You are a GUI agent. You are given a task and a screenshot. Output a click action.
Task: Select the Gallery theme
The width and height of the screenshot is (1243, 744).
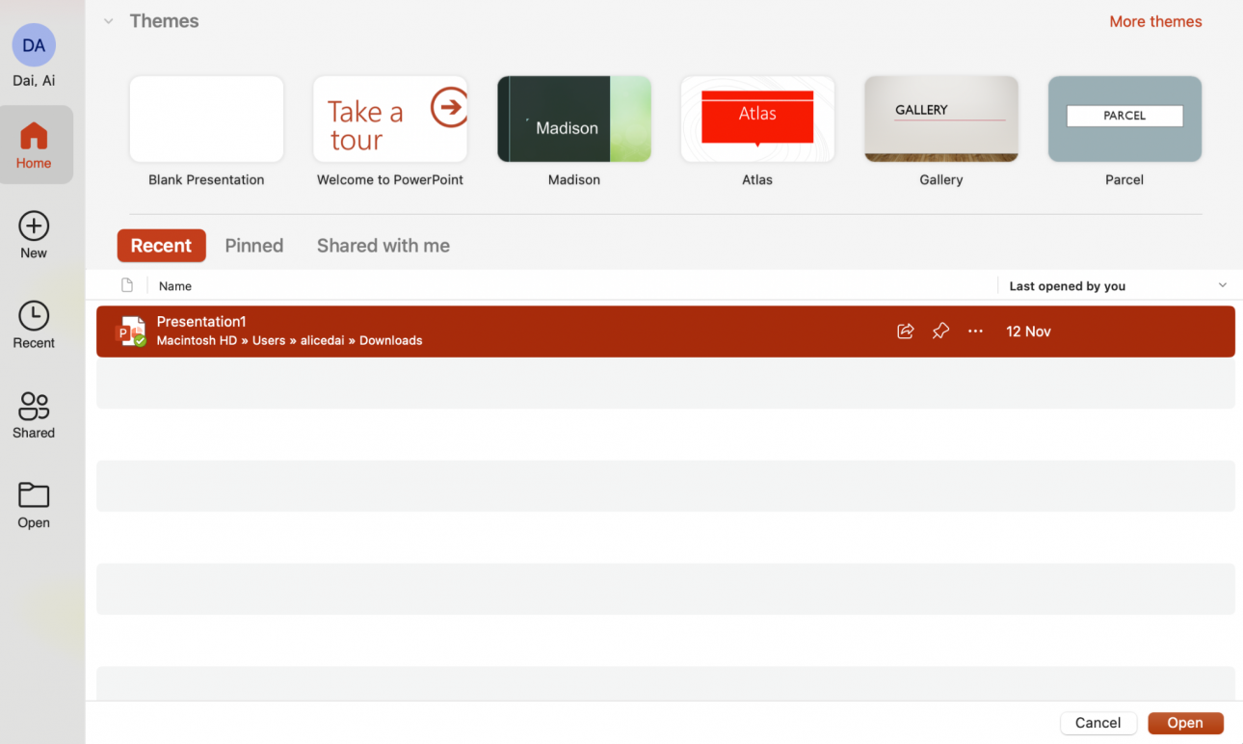click(x=941, y=120)
